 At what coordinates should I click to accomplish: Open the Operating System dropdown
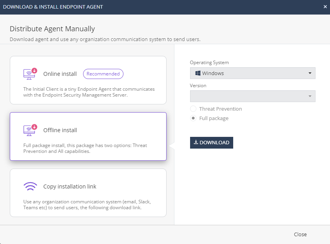click(x=252, y=73)
